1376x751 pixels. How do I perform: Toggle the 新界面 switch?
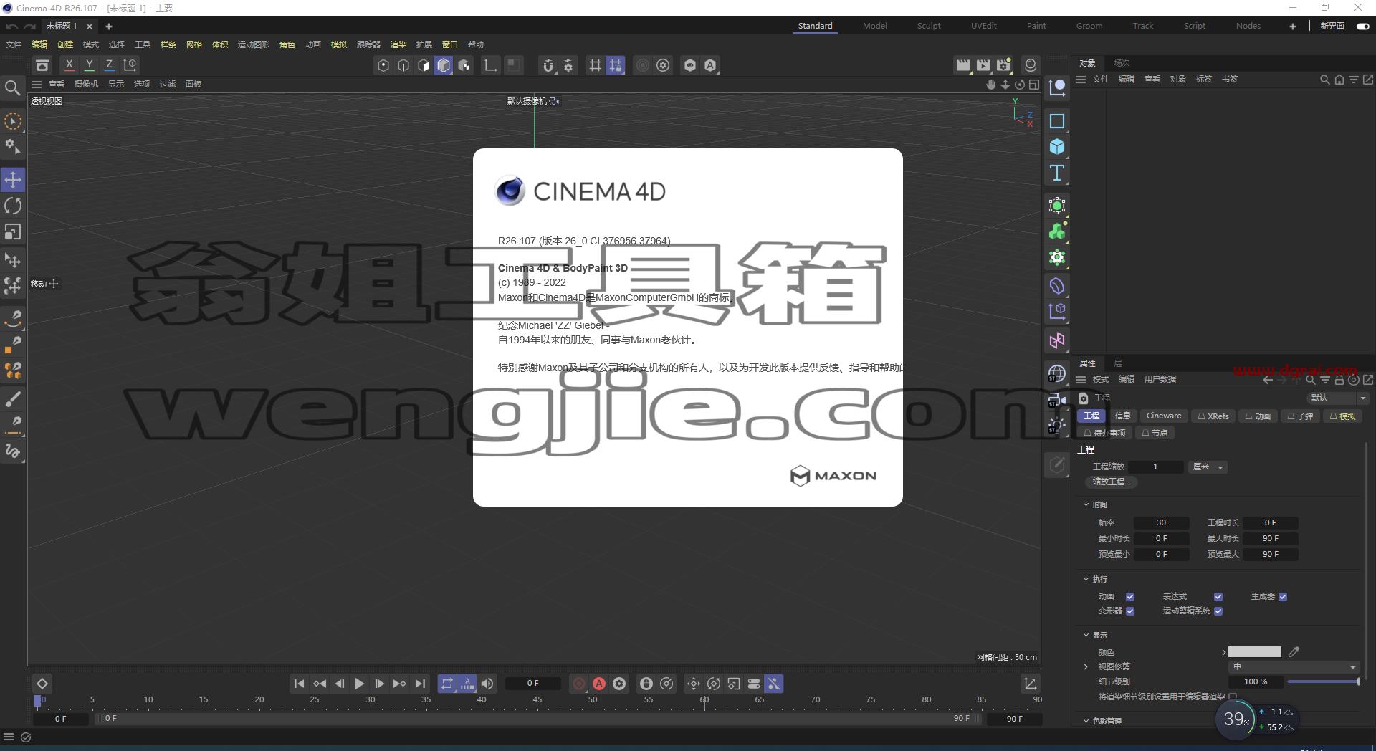(x=1363, y=26)
